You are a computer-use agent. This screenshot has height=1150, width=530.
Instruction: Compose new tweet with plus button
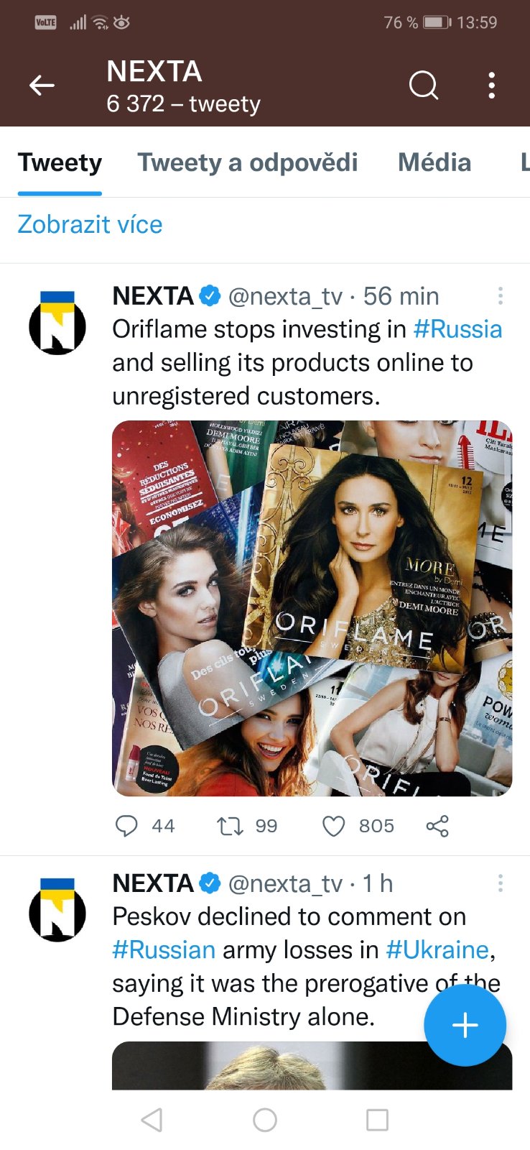[x=465, y=1025]
